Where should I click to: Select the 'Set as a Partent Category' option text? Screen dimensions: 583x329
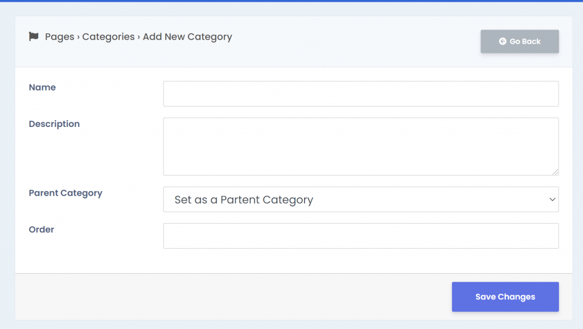pos(244,200)
